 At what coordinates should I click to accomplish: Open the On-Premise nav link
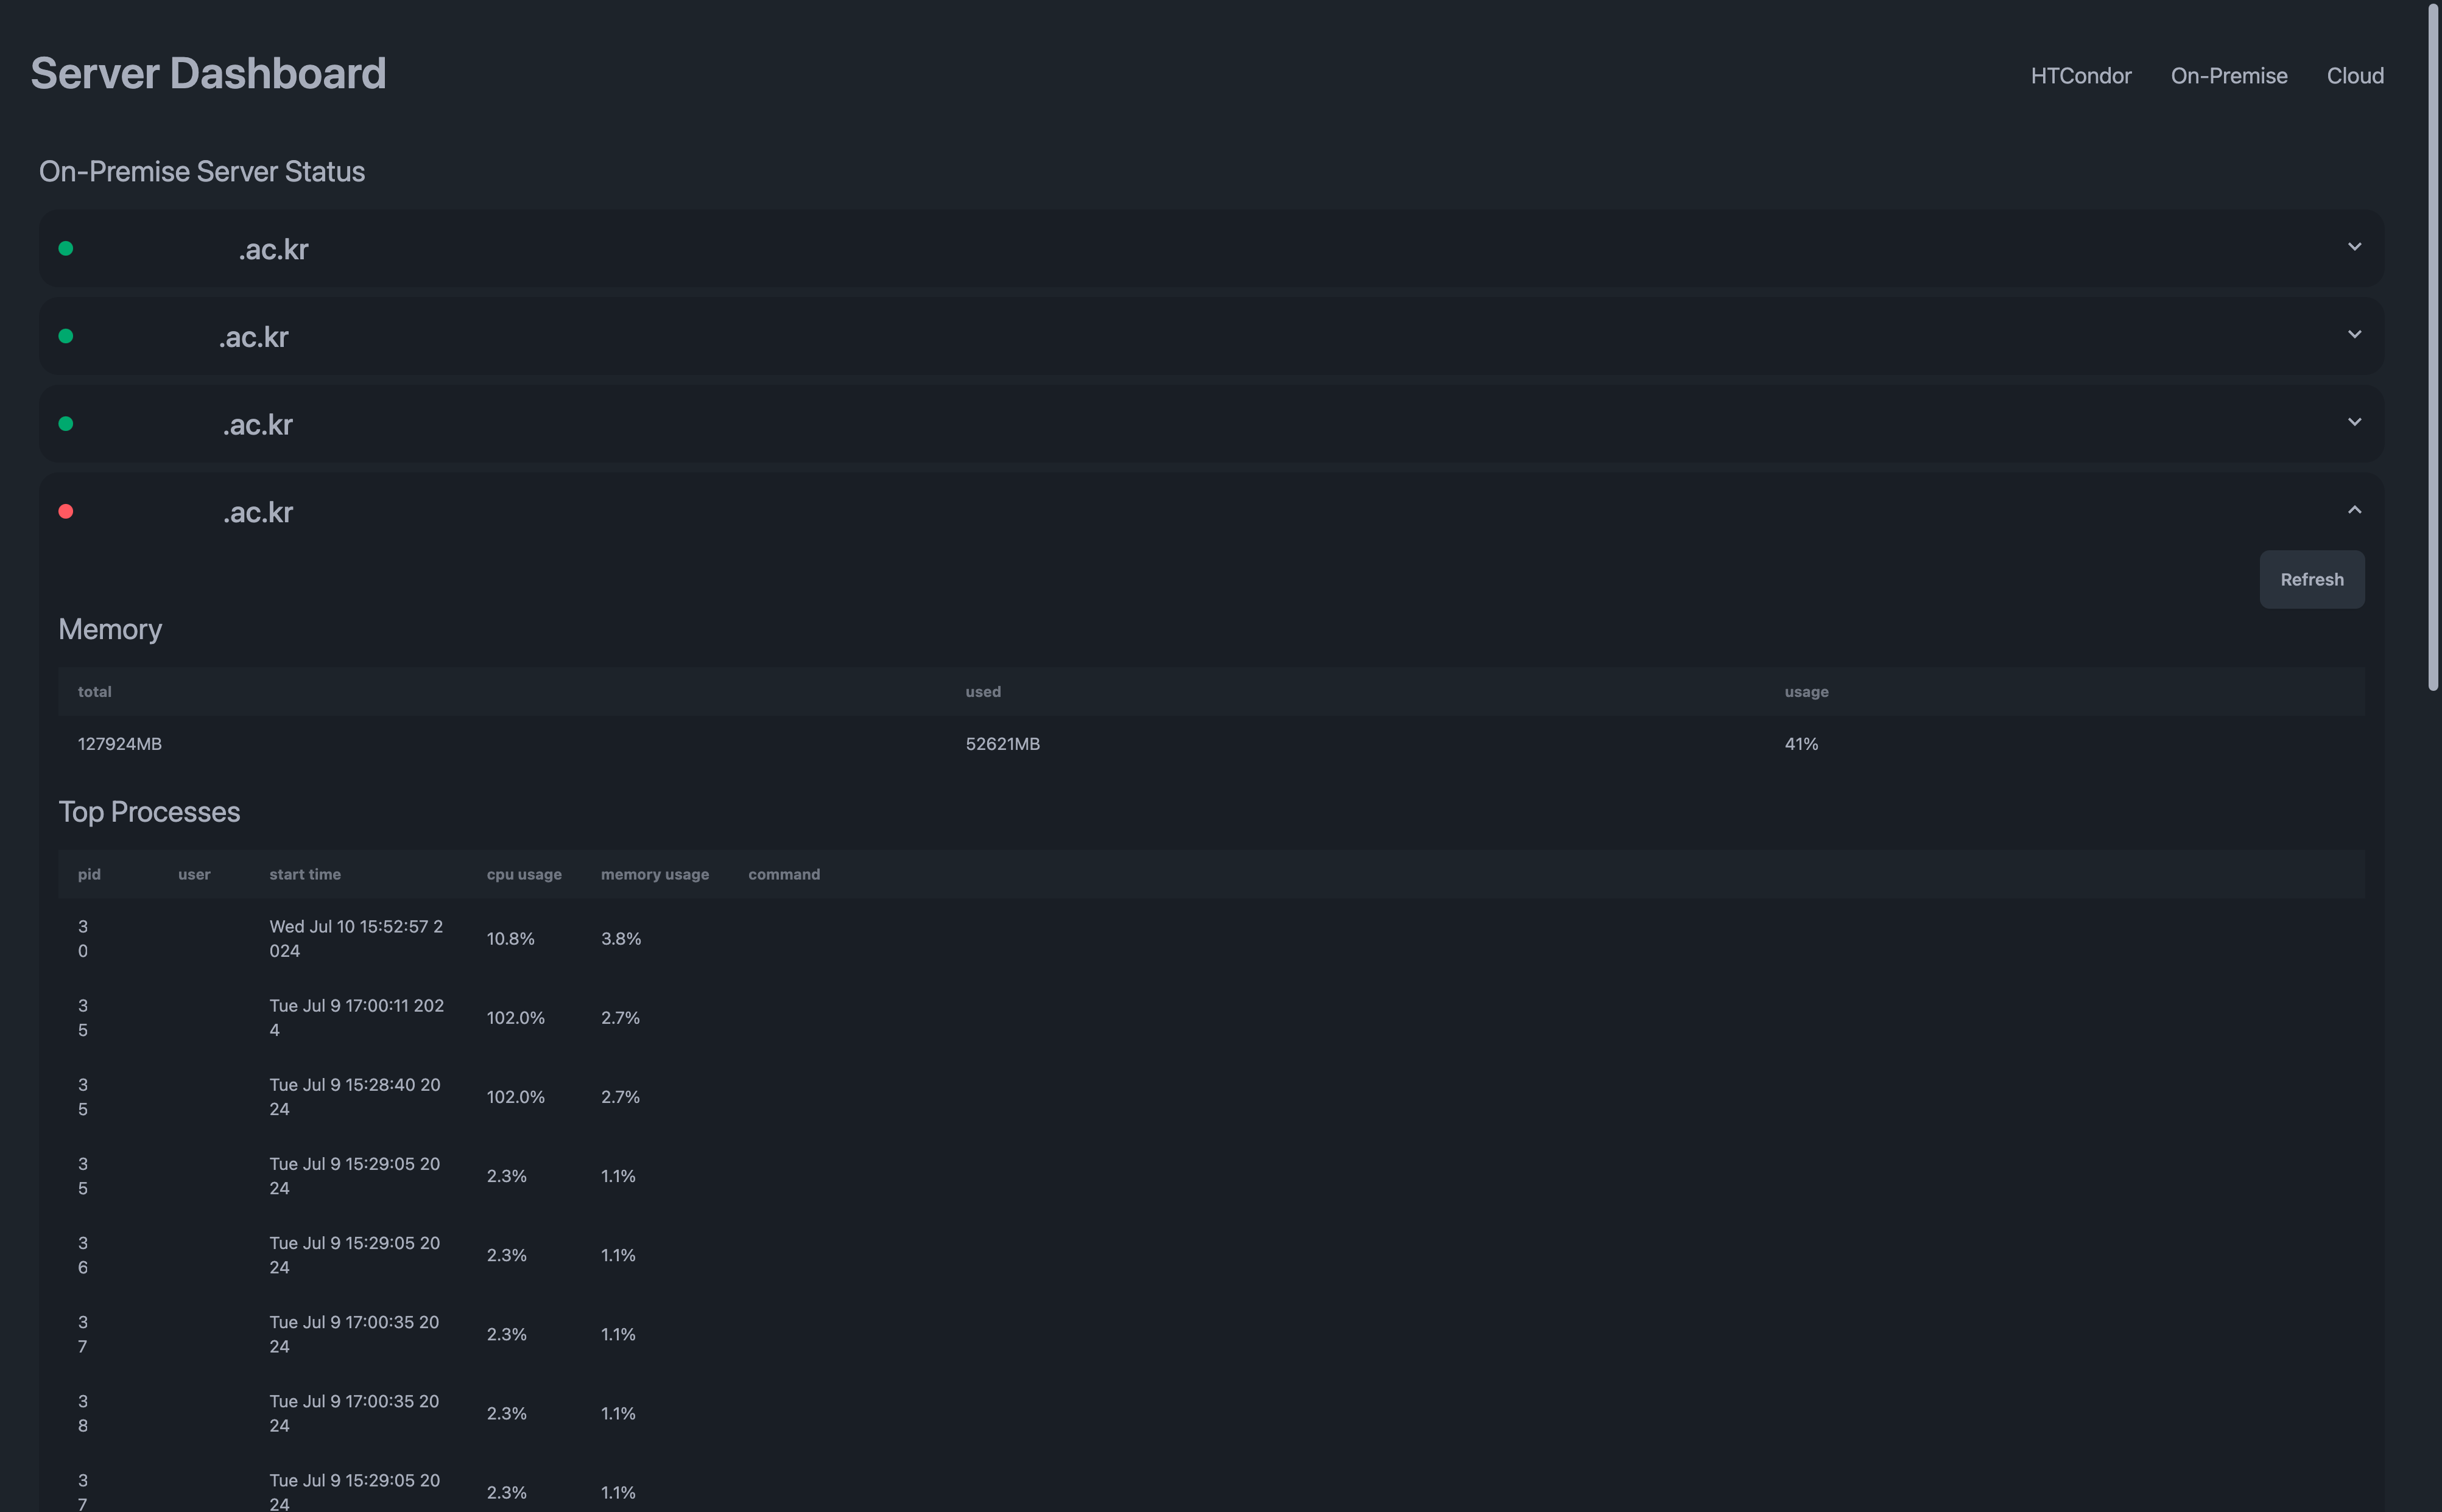click(2228, 76)
